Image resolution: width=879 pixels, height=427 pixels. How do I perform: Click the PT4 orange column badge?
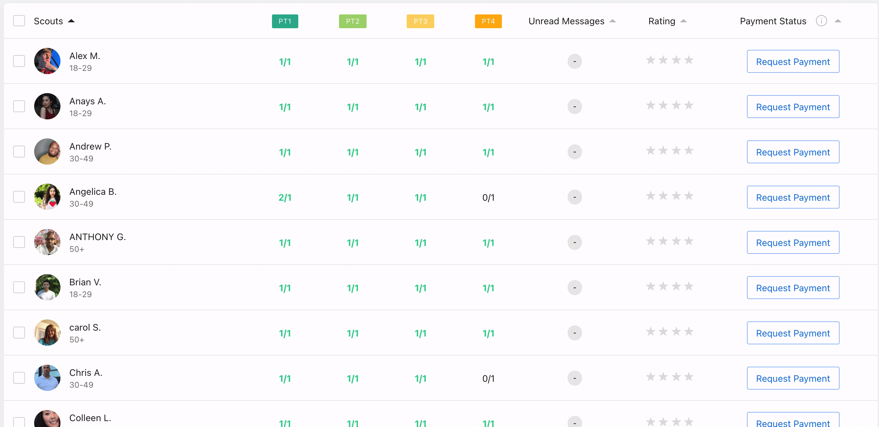pos(488,21)
